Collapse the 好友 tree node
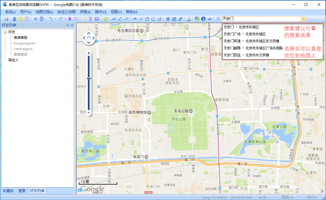The width and height of the screenshot is (326, 200). click(5, 32)
